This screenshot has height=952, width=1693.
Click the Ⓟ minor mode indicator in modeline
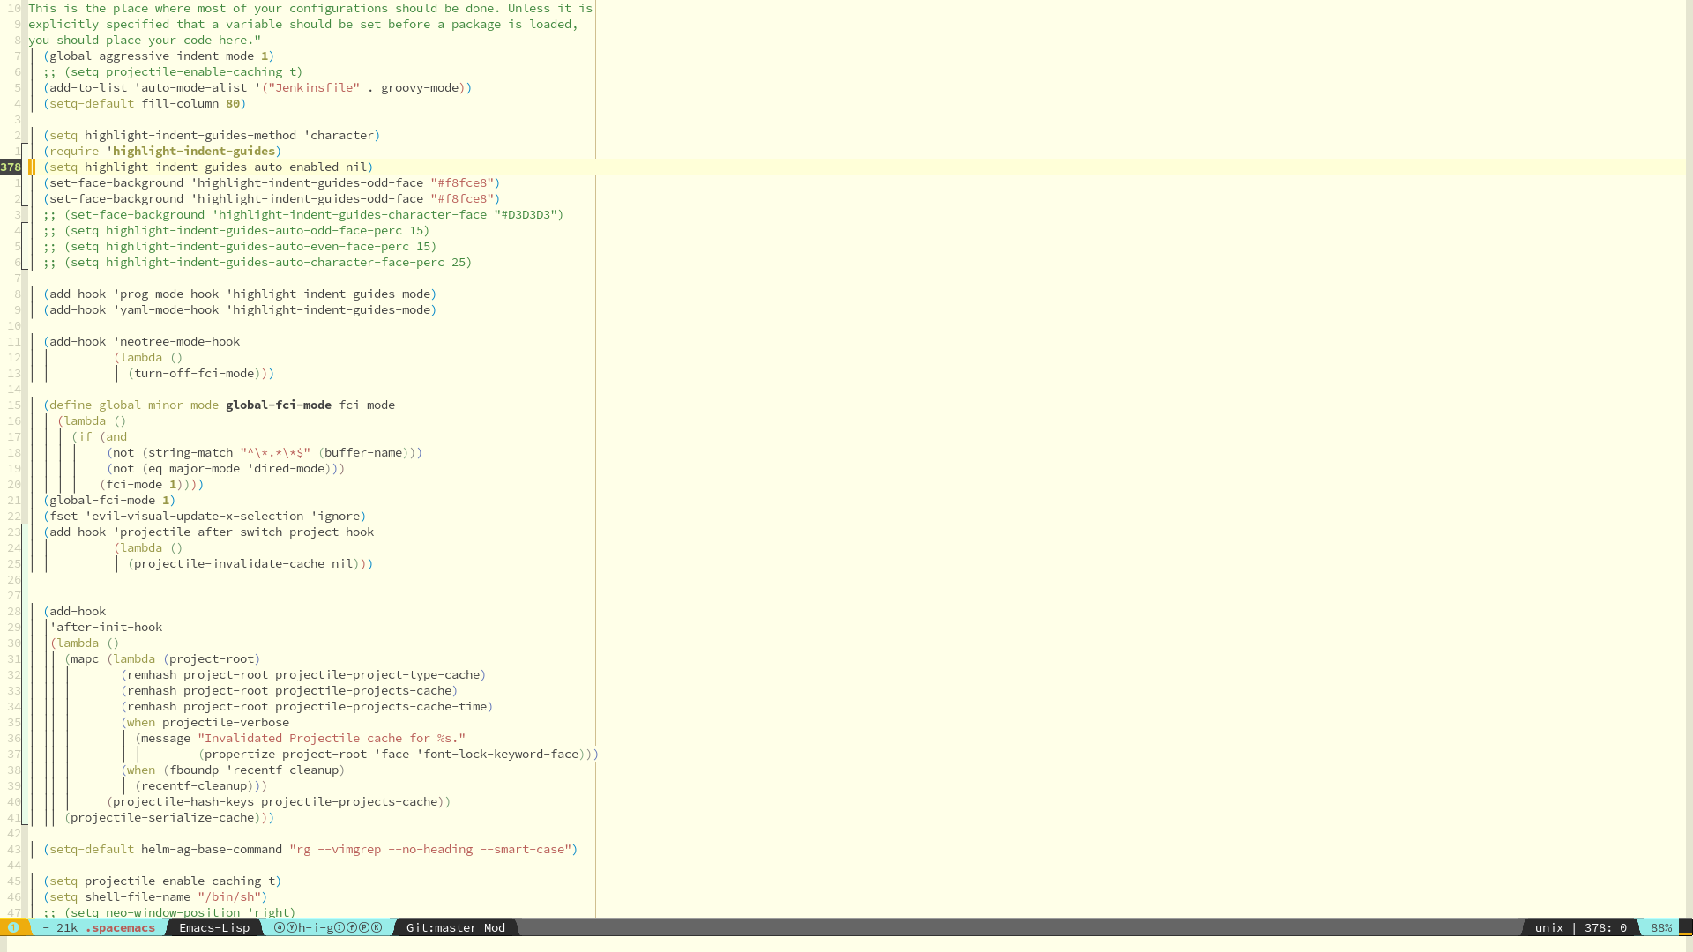point(364,927)
